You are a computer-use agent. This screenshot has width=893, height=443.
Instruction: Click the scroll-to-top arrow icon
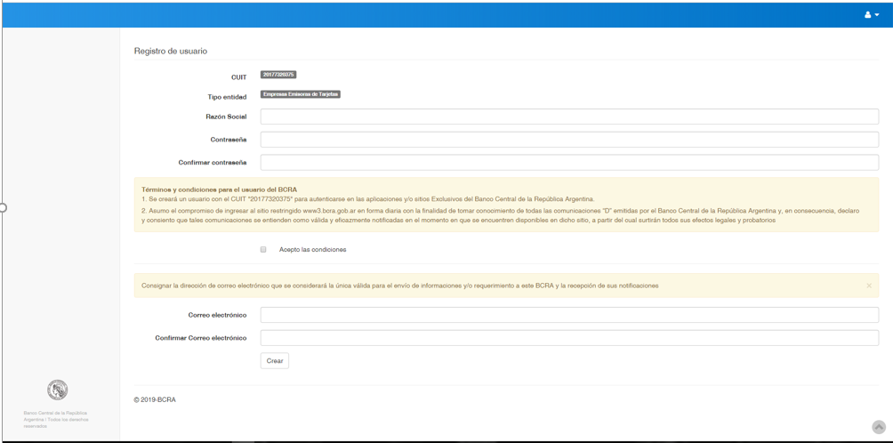pyautogui.click(x=878, y=427)
